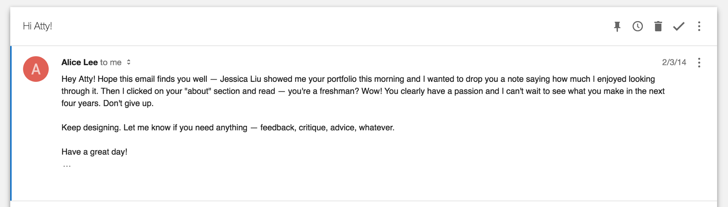728x207 pixels.
Task: Open the more options menu beside 2/3/14
Action: [699, 63]
